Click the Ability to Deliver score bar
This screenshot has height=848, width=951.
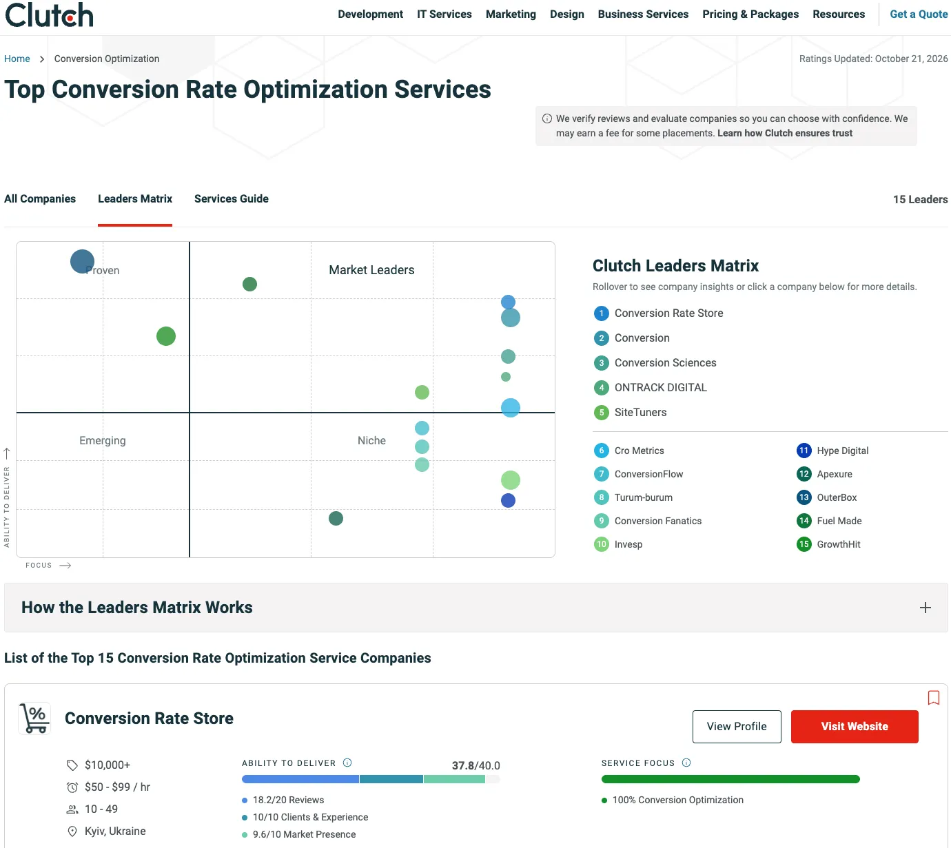(371, 779)
